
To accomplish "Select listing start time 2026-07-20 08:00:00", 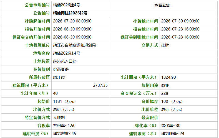I will tap(72, 21).
